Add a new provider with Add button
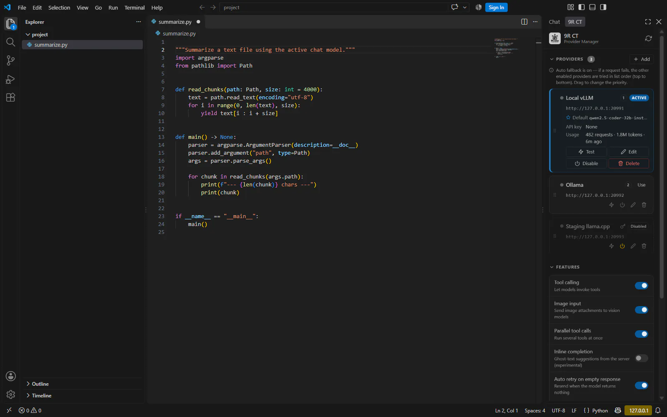The height and width of the screenshot is (417, 667). (x=642, y=59)
